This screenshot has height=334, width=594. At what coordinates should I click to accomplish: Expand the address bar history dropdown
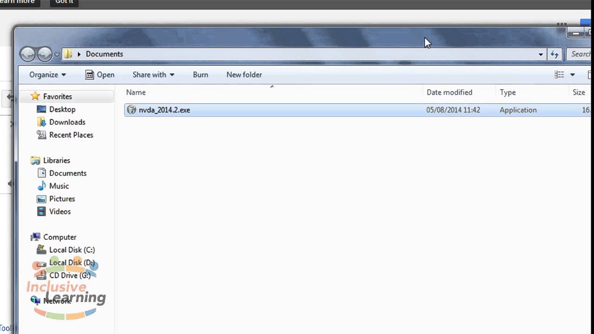[541, 54]
